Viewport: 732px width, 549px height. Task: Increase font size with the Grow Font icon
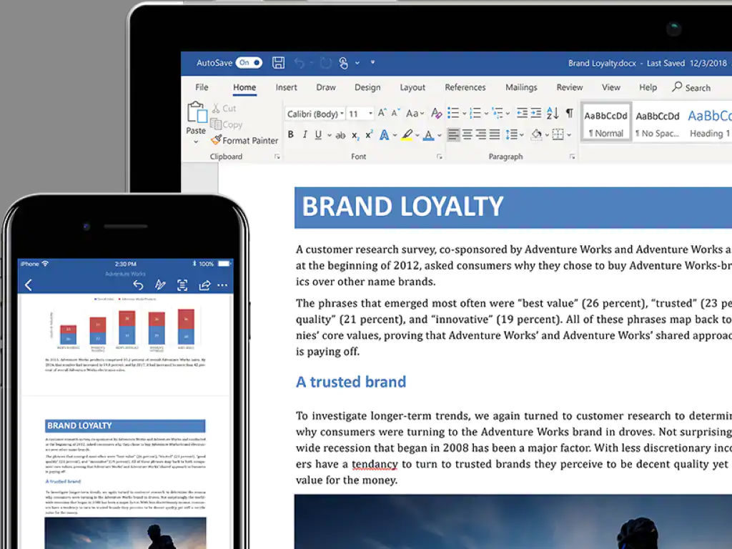[382, 113]
